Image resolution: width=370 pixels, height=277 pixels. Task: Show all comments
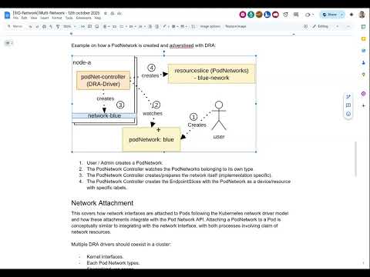tap(296, 15)
